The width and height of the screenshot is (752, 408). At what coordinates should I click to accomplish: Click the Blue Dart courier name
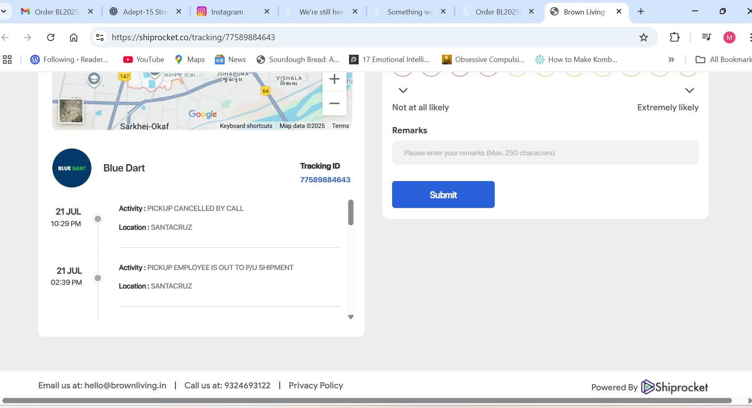[x=124, y=168]
